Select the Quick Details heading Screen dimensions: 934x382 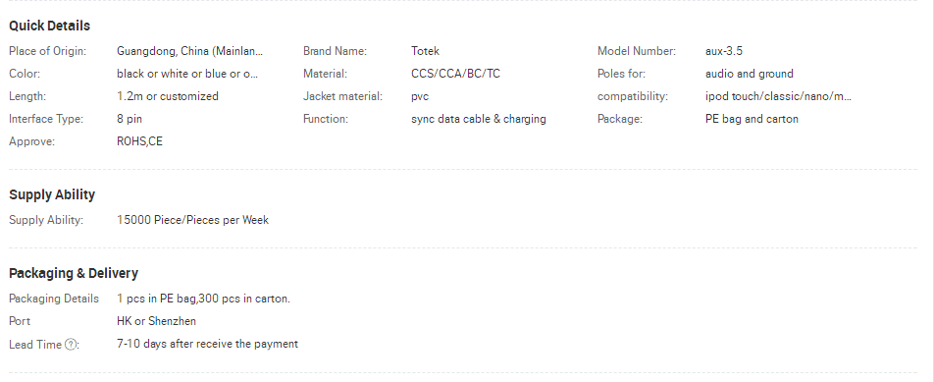pos(49,26)
